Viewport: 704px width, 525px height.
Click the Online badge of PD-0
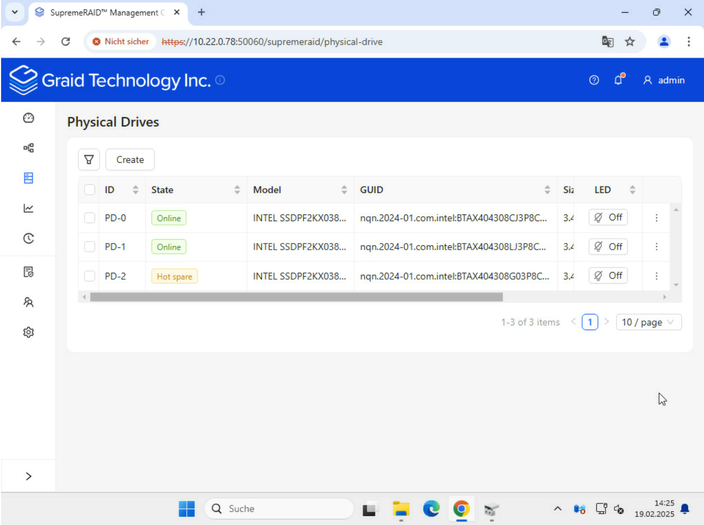click(169, 218)
